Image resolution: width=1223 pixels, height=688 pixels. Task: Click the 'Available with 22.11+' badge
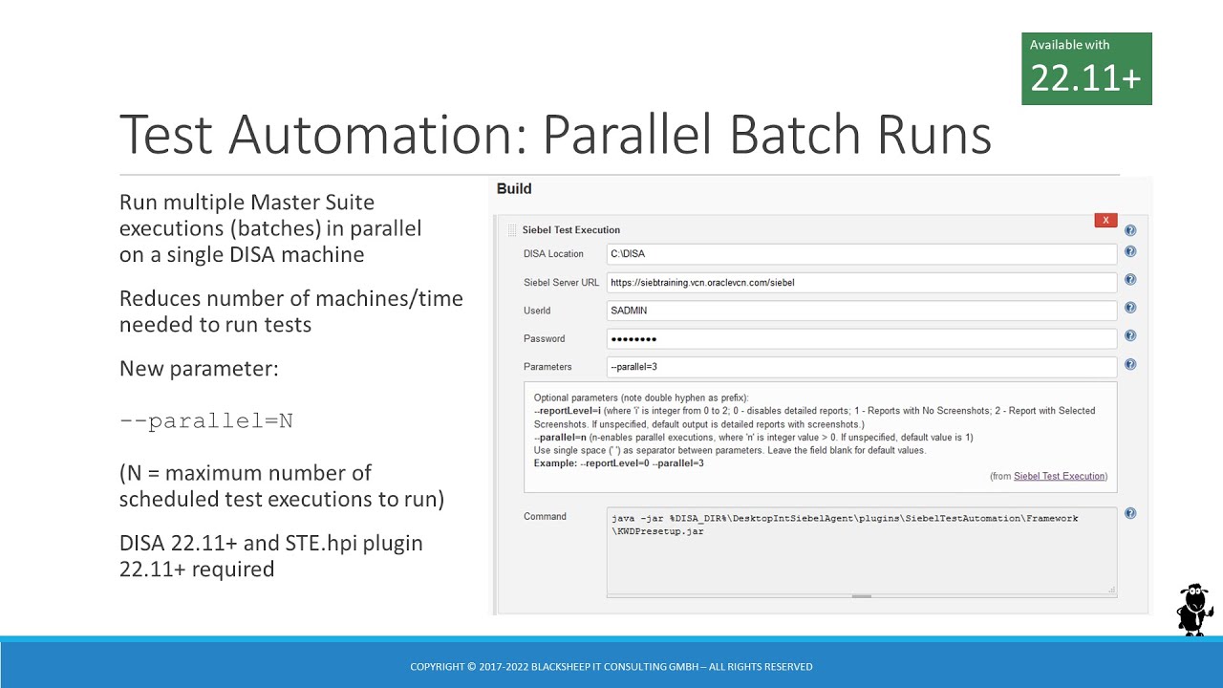[1086, 69]
